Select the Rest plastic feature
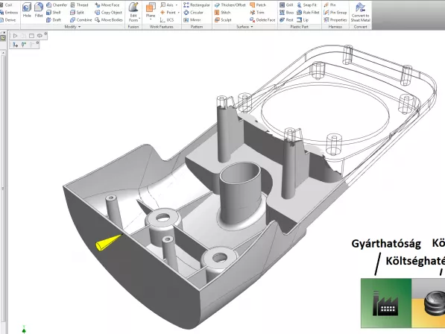Image resolution: width=445 pixels, height=334 pixels. click(x=286, y=20)
